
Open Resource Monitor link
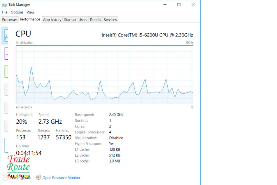(62, 178)
